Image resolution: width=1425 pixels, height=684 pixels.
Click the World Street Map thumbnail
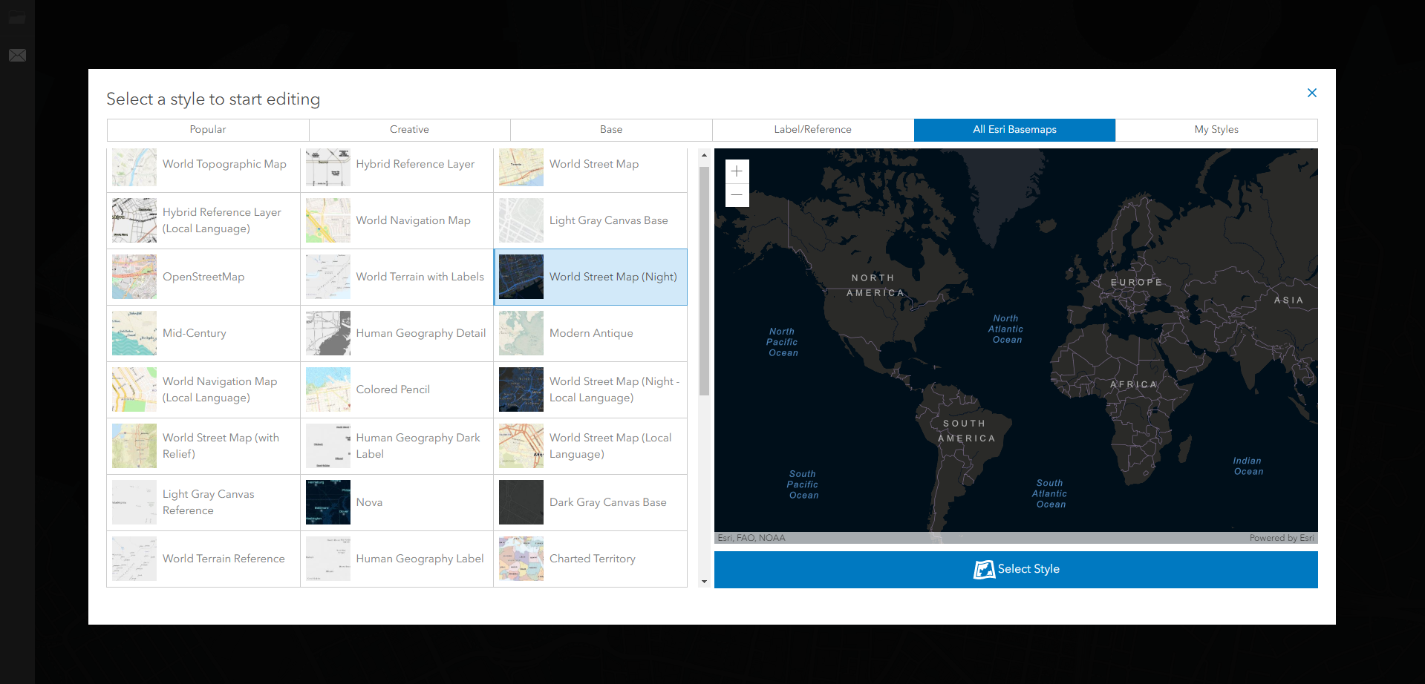pos(521,167)
